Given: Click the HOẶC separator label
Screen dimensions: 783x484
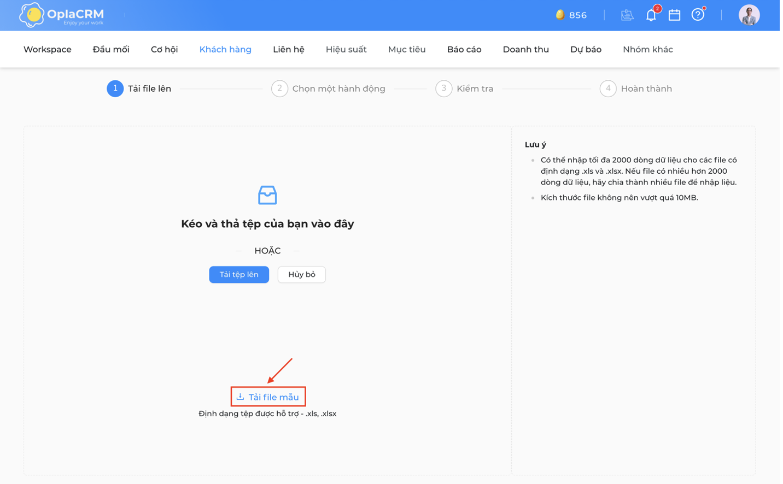Looking at the screenshot, I should coord(267,251).
